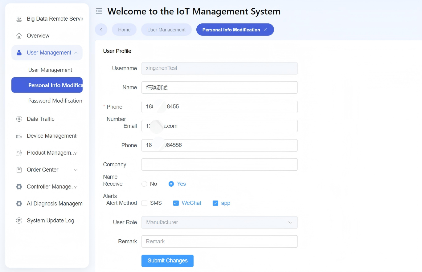Click the System Update Log icon

pyautogui.click(x=19, y=221)
